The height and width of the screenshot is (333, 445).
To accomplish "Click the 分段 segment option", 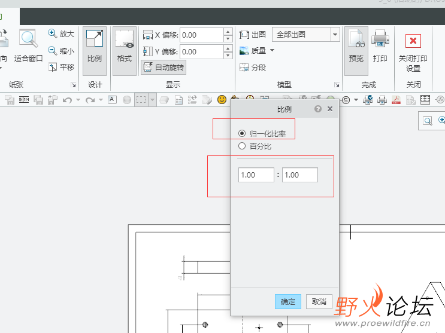I will tap(253, 68).
